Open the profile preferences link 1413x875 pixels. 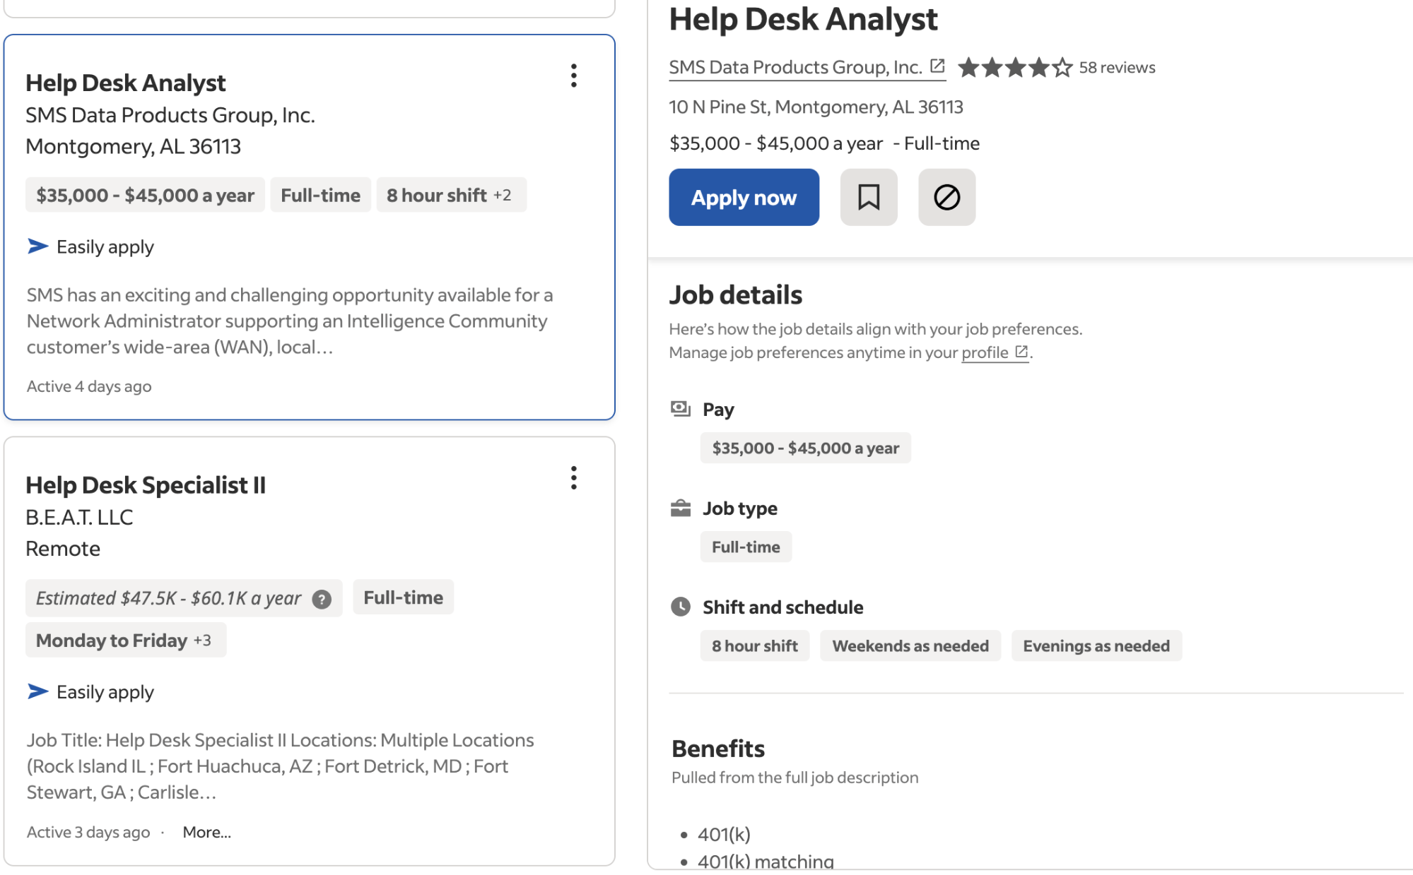click(x=984, y=352)
